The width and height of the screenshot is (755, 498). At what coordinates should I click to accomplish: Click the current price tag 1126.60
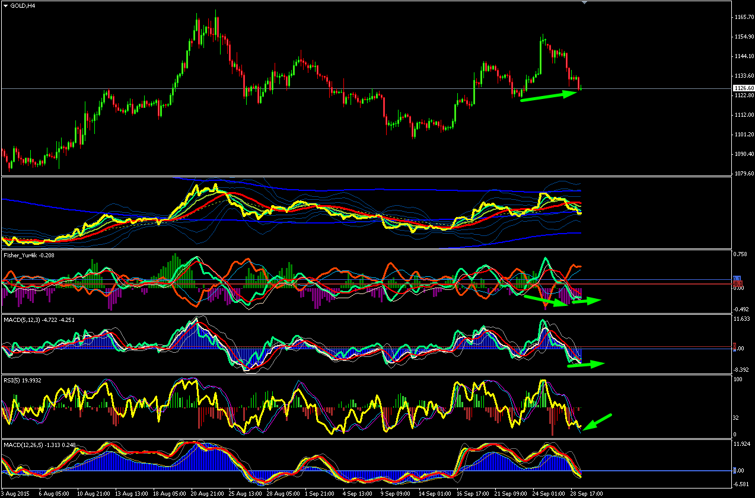pyautogui.click(x=743, y=88)
